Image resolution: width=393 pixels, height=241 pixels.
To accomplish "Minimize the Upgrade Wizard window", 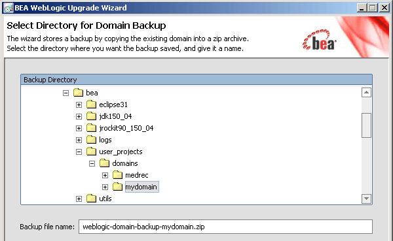I will pos(362,8).
